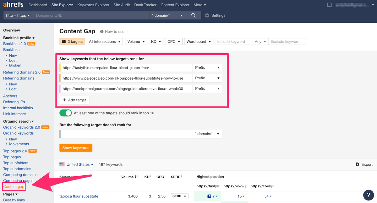
Task: Open the CPC filter dropdown
Action: (x=174, y=41)
